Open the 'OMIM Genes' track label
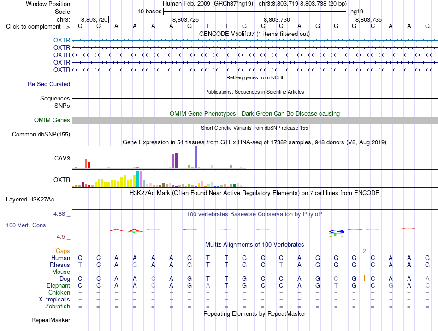Screen dimensions: 438x331 click(x=52, y=120)
